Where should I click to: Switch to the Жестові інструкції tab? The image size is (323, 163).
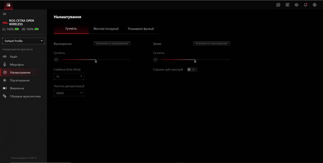click(106, 29)
